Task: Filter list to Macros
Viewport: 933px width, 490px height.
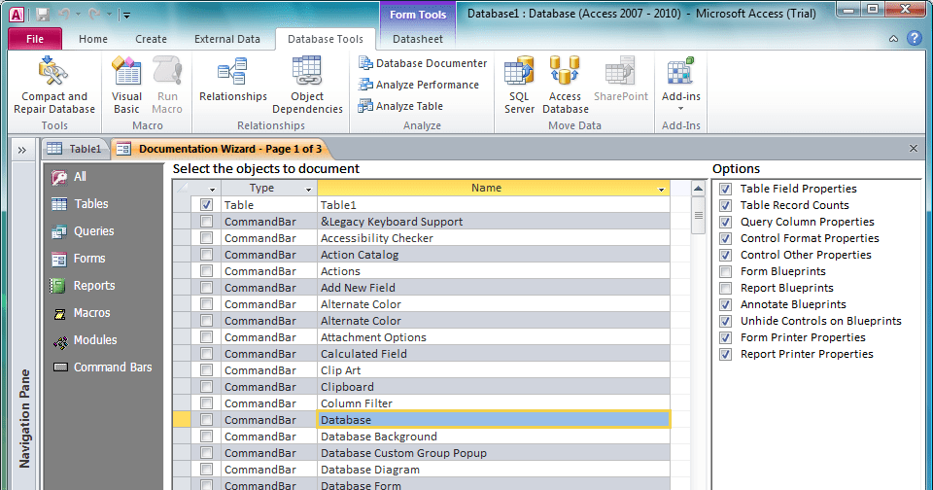Action: click(x=80, y=313)
